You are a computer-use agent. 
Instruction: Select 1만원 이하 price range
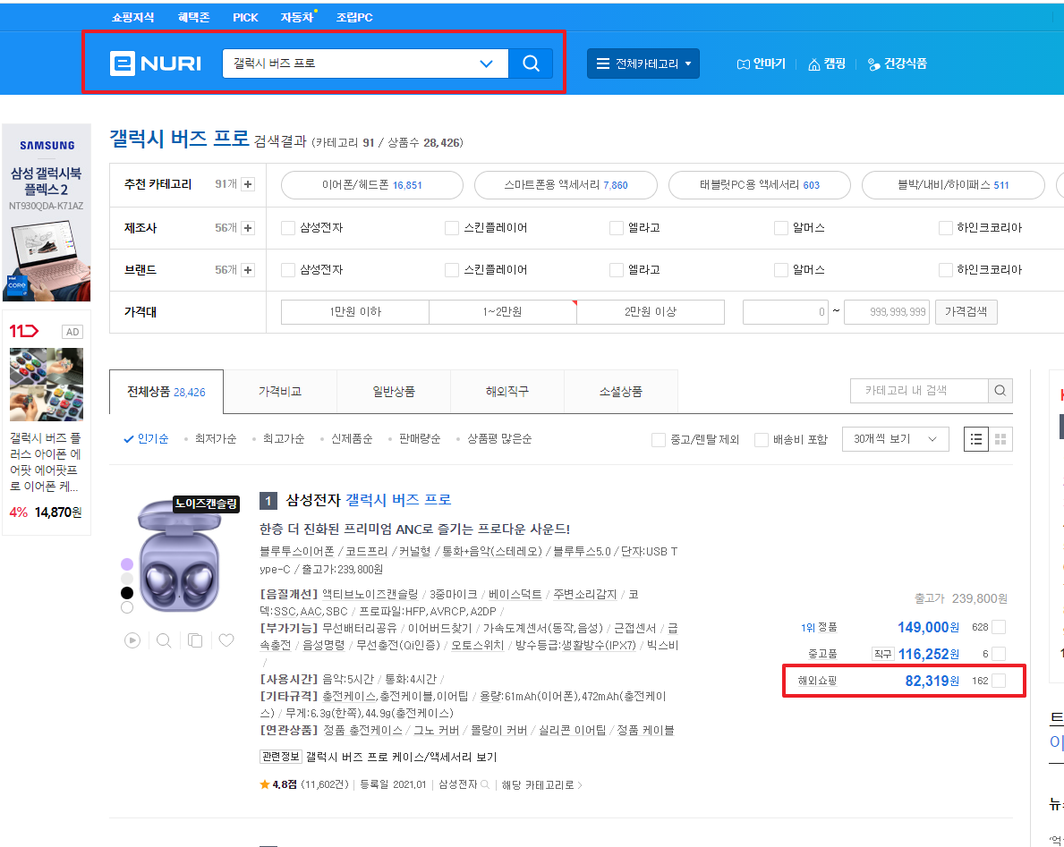355,312
